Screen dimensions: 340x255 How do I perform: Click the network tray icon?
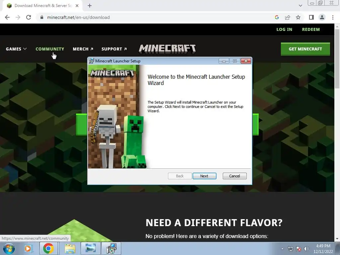[x=290, y=249]
